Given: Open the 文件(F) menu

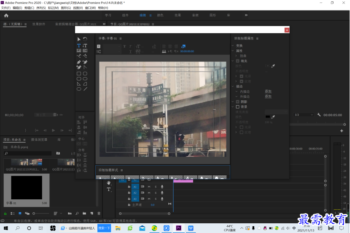Looking at the screenshot, I should [x=5, y=8].
